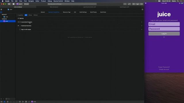Select Juice under TARGETS
This screenshot has height=103, width=184.
tap(8, 21)
